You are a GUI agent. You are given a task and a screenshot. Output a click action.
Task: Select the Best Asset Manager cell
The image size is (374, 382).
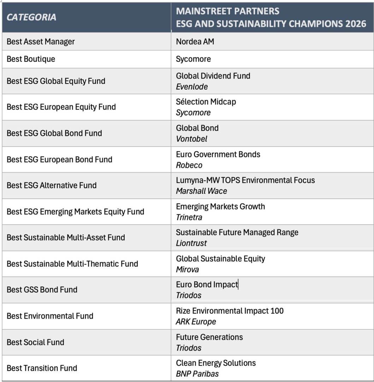pyautogui.click(x=41, y=42)
